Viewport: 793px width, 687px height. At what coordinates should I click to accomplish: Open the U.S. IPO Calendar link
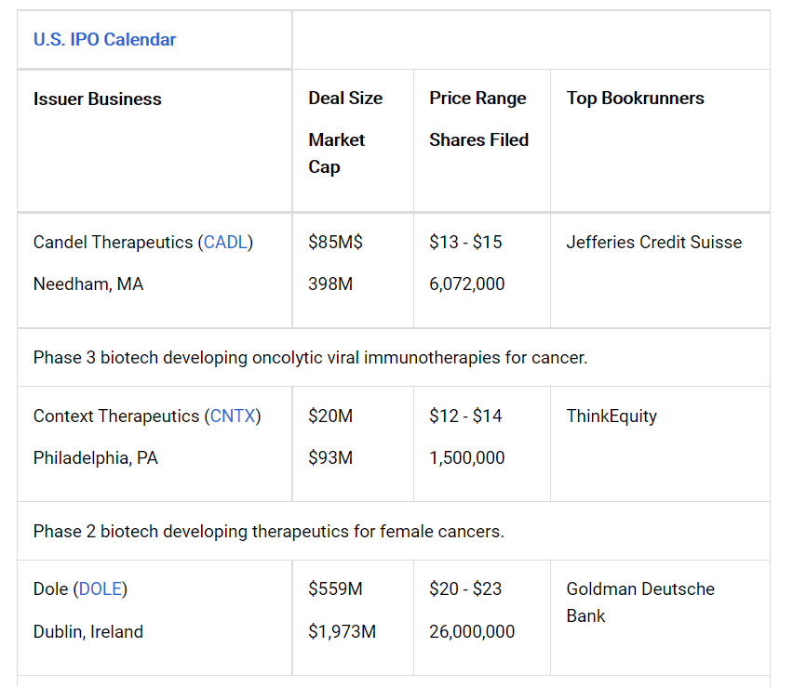coord(104,39)
